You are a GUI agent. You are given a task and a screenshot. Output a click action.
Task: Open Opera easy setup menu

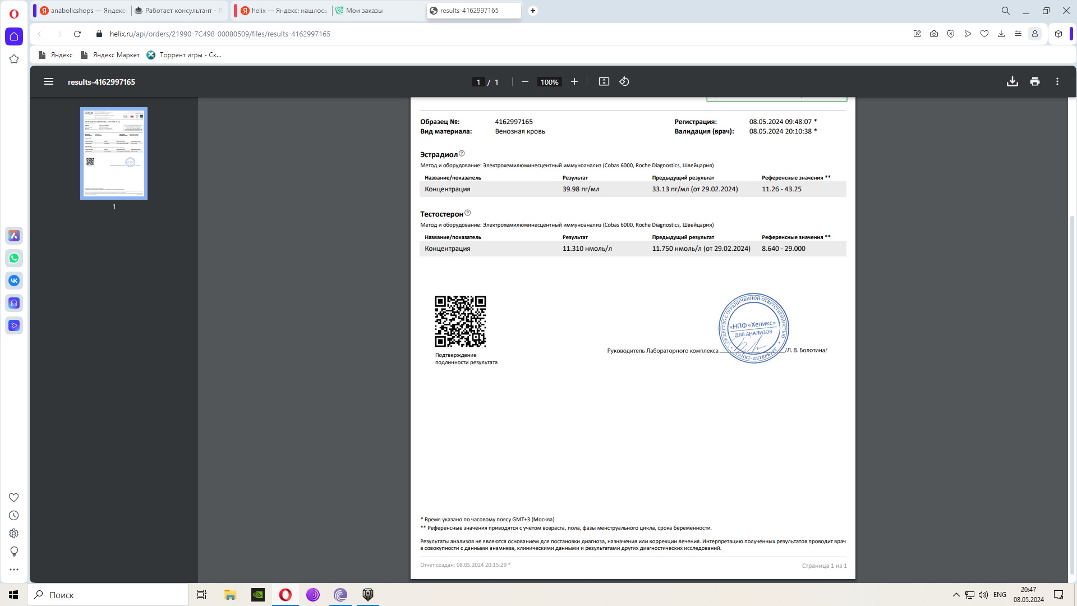[1018, 34]
